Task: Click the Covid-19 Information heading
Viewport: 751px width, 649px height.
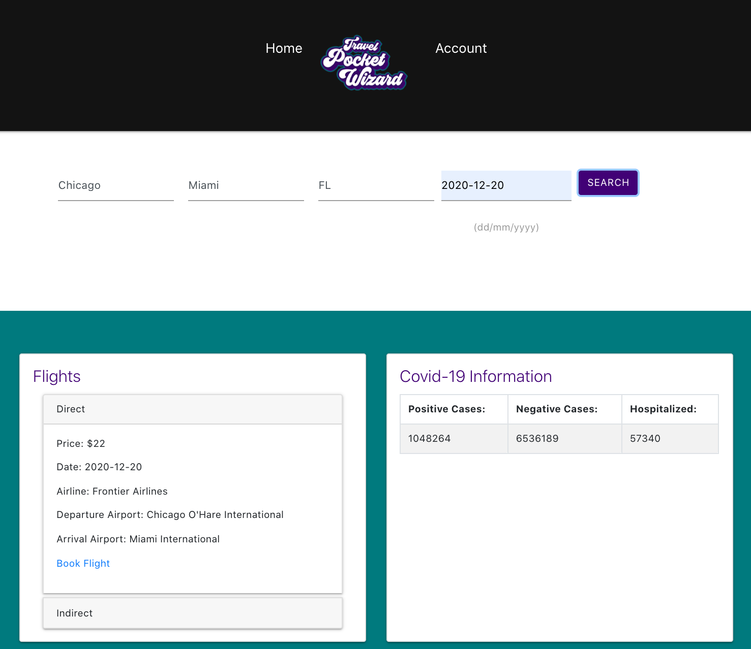Action: point(476,376)
